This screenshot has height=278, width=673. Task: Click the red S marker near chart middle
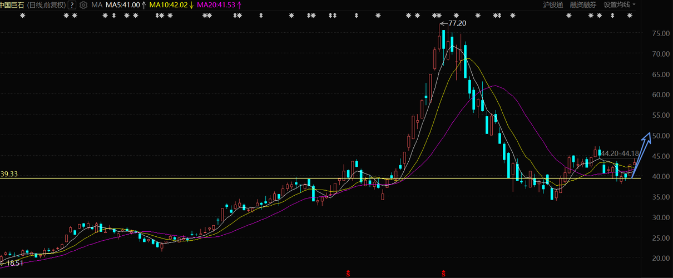click(348, 273)
